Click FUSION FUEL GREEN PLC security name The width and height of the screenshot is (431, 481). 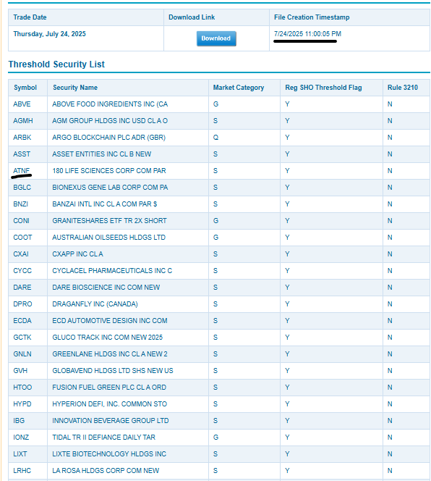[x=109, y=387]
